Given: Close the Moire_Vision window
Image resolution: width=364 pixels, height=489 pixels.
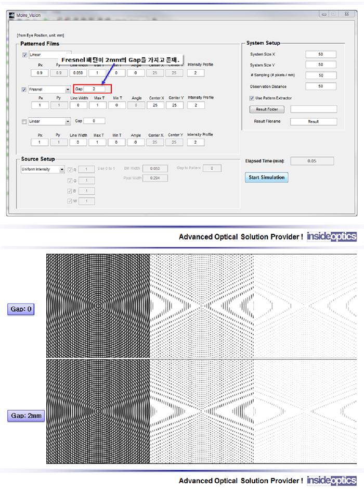Looking at the screenshot, I should tap(346, 14).
